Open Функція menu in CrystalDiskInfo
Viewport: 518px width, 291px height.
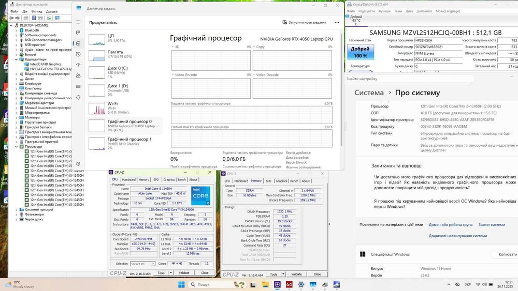coord(384,11)
